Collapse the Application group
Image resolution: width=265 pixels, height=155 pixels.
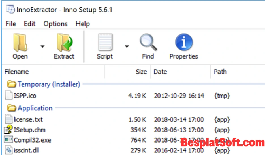pyautogui.click(x=35, y=108)
